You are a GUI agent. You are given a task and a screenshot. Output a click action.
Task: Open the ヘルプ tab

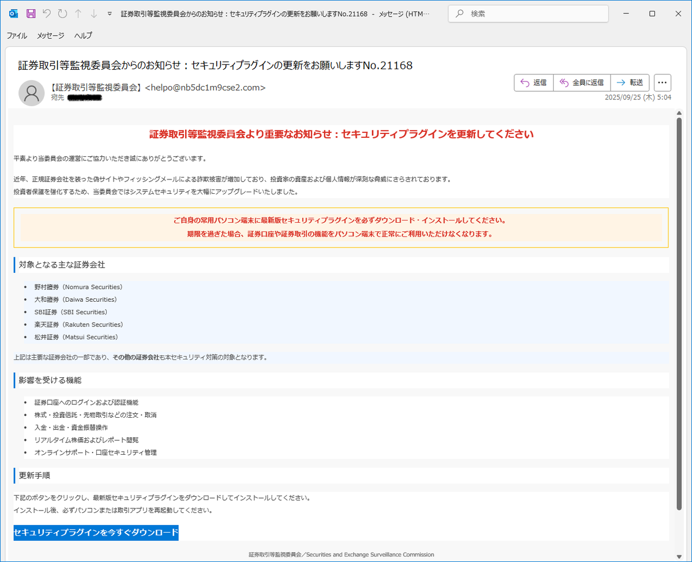point(83,35)
